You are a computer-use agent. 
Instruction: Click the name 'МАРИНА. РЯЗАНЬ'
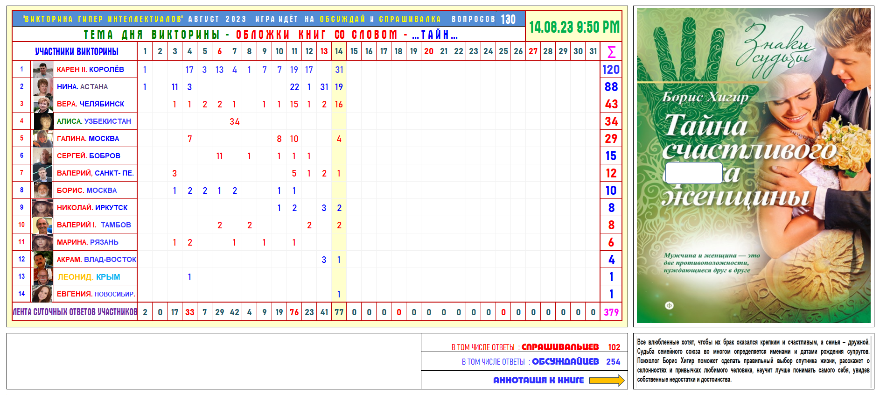point(88,242)
